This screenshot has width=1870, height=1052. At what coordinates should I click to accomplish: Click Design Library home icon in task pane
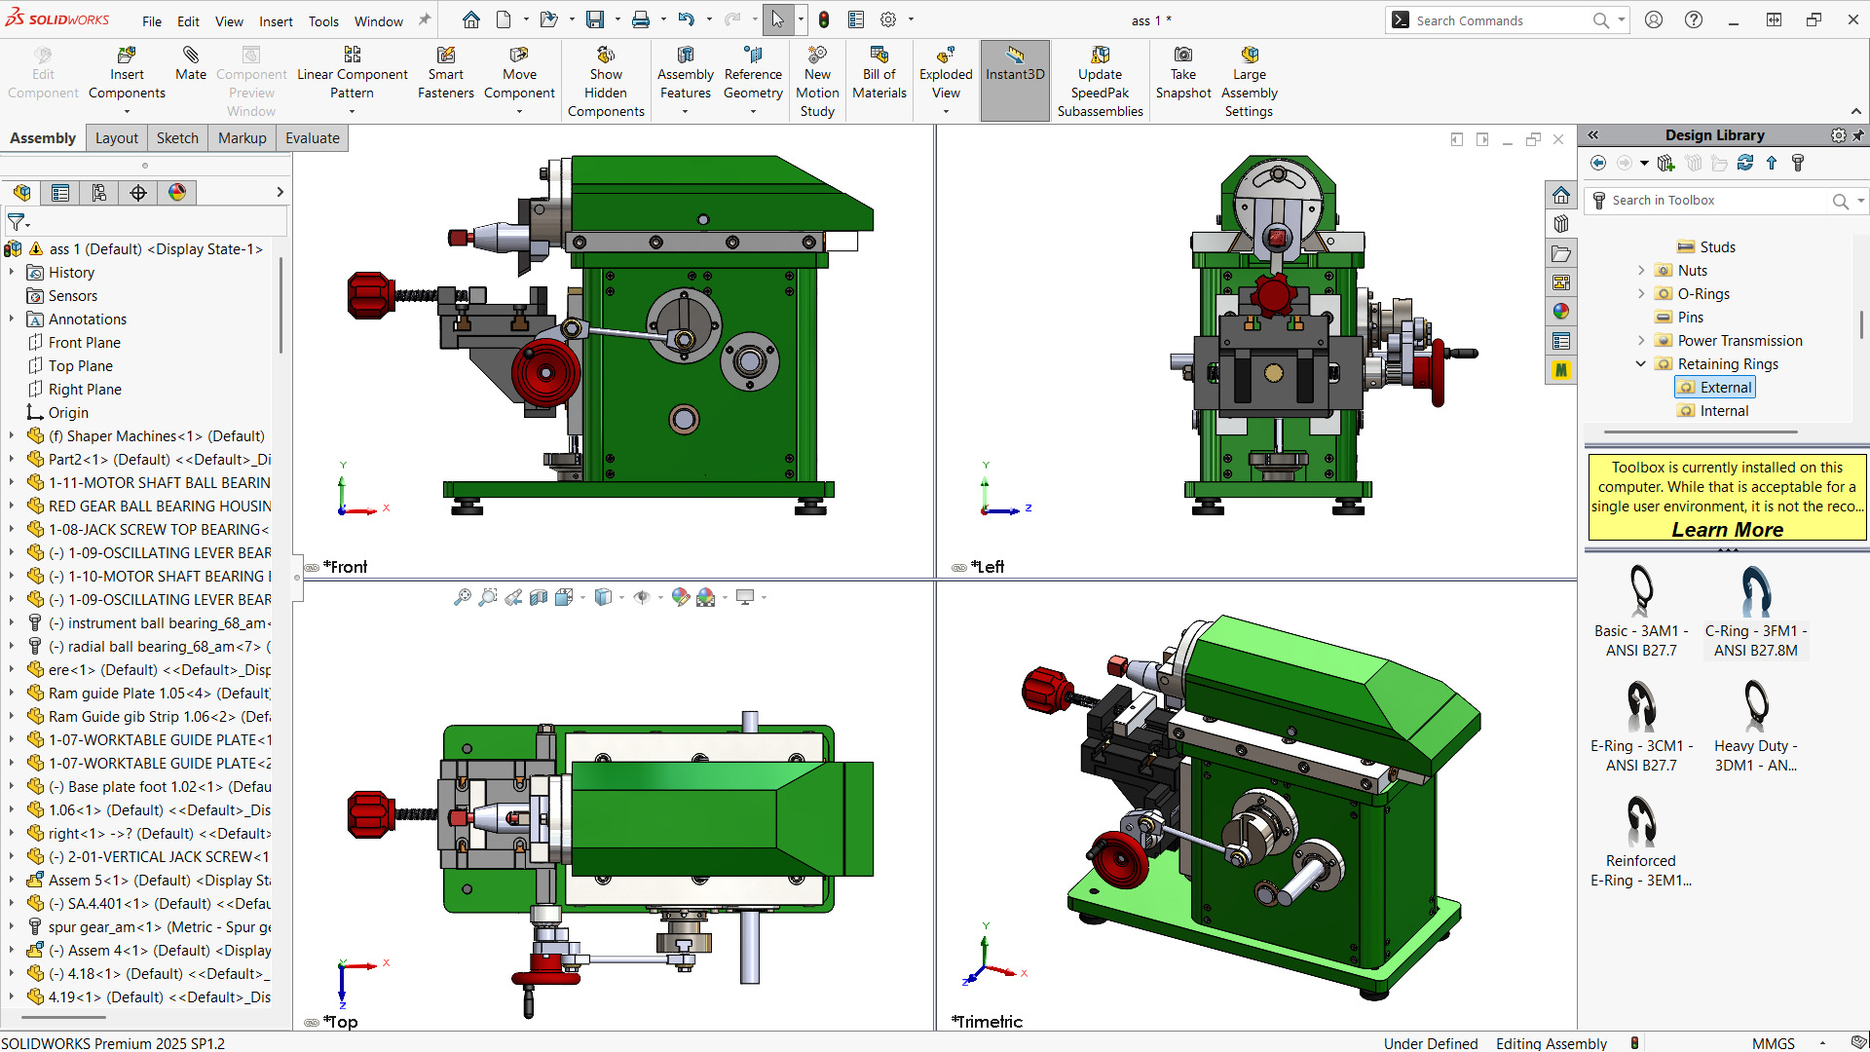tap(1561, 195)
